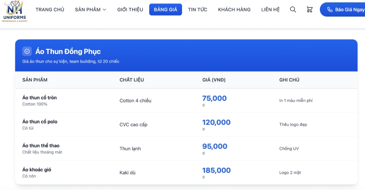This screenshot has width=365, height=190.
Task: Open the search magnifier icon
Action: click(293, 9)
